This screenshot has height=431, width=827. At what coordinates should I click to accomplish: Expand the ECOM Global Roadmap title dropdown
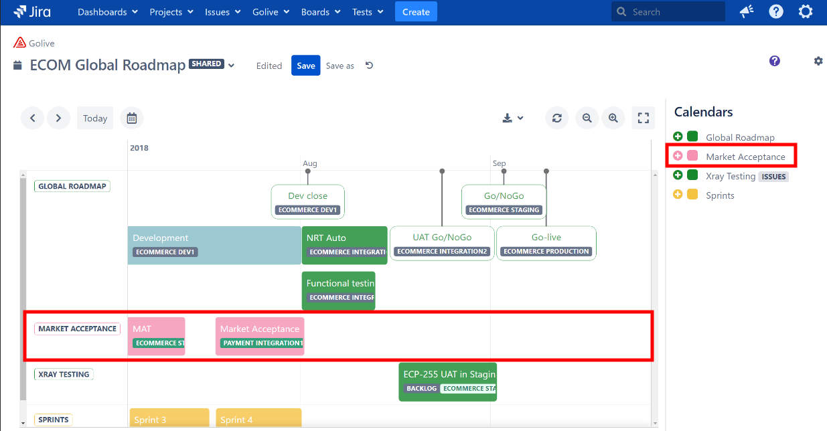[x=232, y=65]
